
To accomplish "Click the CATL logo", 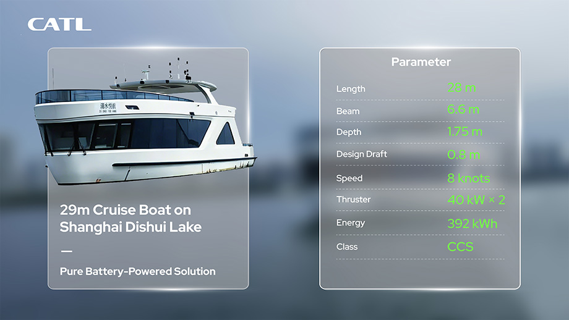I will [x=59, y=24].
